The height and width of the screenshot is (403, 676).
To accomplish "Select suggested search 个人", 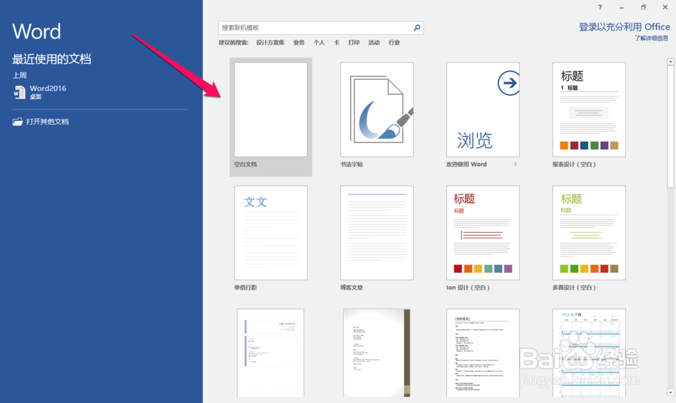I will pyautogui.click(x=319, y=43).
